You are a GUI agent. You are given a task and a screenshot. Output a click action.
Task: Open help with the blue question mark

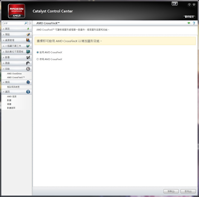pyautogui.click(x=194, y=23)
